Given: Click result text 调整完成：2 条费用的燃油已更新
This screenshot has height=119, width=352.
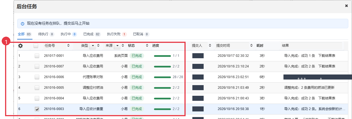Looking at the screenshot, I should (x=309, y=88).
